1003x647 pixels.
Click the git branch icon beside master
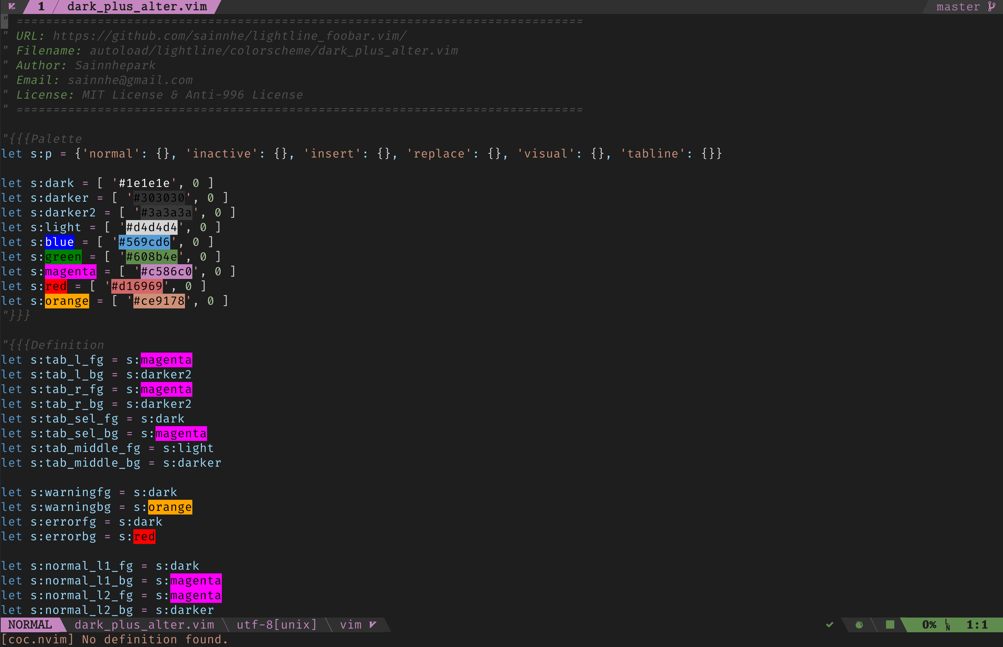pyautogui.click(x=992, y=6)
